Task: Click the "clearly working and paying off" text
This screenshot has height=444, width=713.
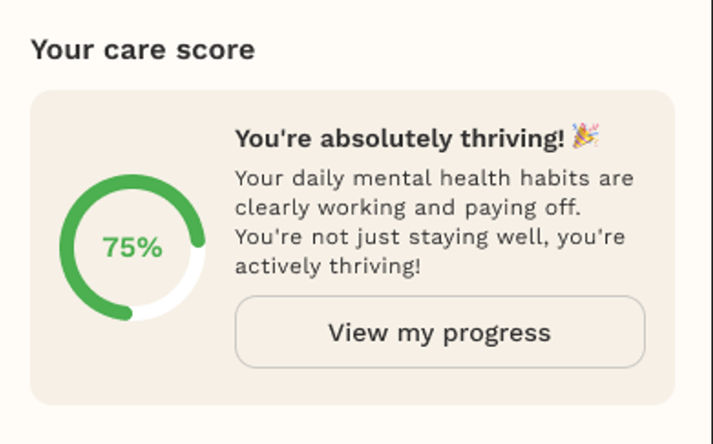Action: coord(408,207)
